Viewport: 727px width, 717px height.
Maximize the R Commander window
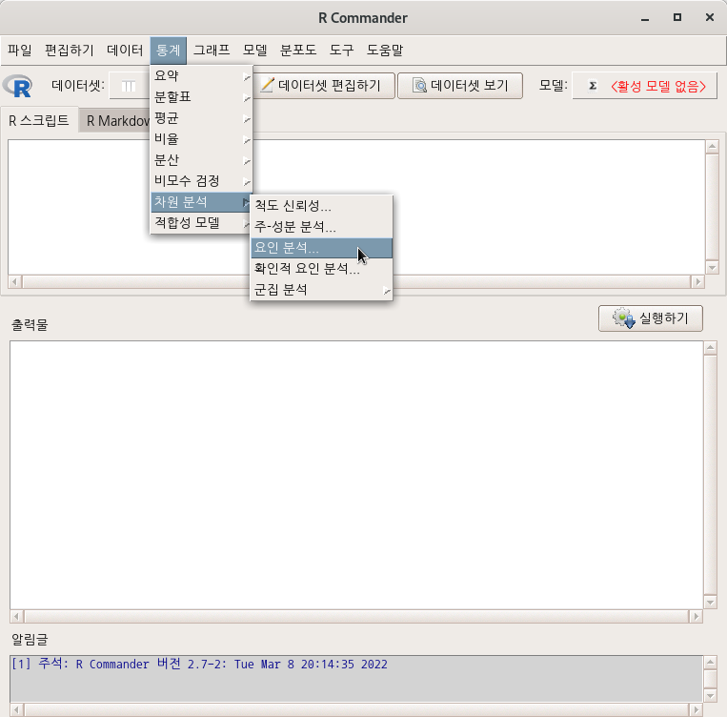[x=677, y=17]
